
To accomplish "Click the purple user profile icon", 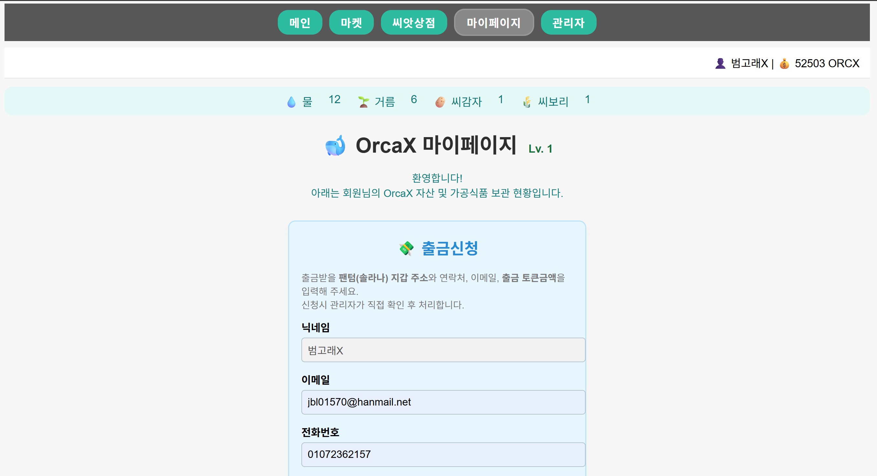I will [720, 63].
